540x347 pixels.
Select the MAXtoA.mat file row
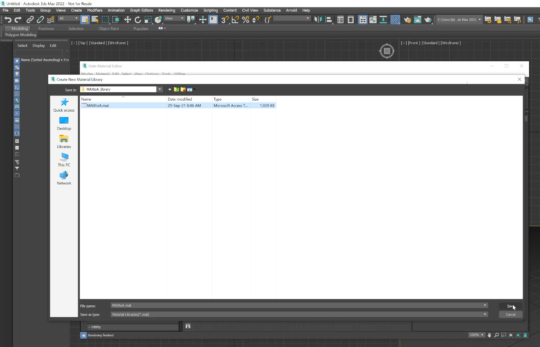tap(178, 105)
